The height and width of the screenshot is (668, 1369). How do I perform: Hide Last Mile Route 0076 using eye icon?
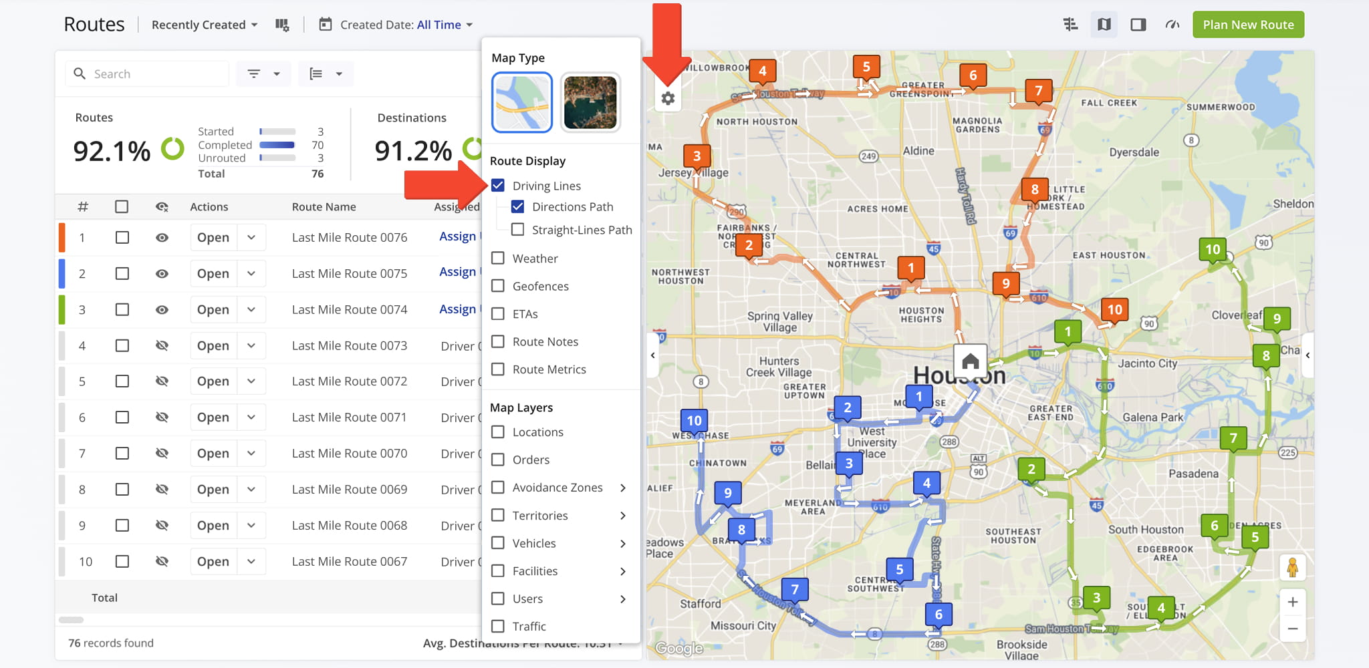pyautogui.click(x=162, y=238)
